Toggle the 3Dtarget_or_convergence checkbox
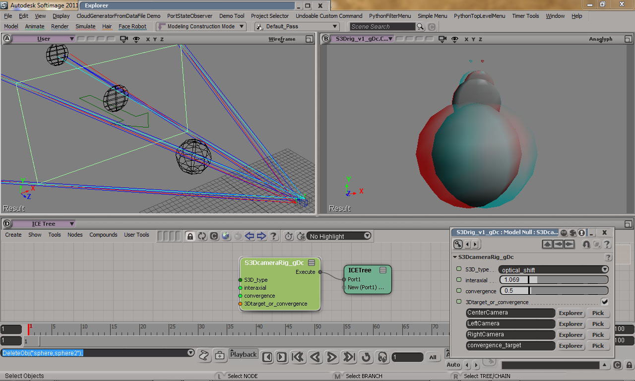635x381 pixels. coord(604,301)
